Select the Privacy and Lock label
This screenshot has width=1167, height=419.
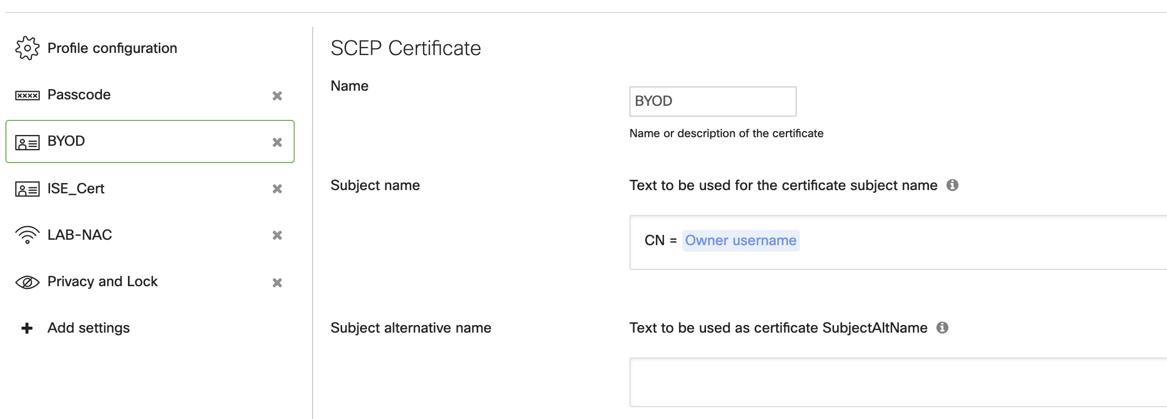coord(103,281)
